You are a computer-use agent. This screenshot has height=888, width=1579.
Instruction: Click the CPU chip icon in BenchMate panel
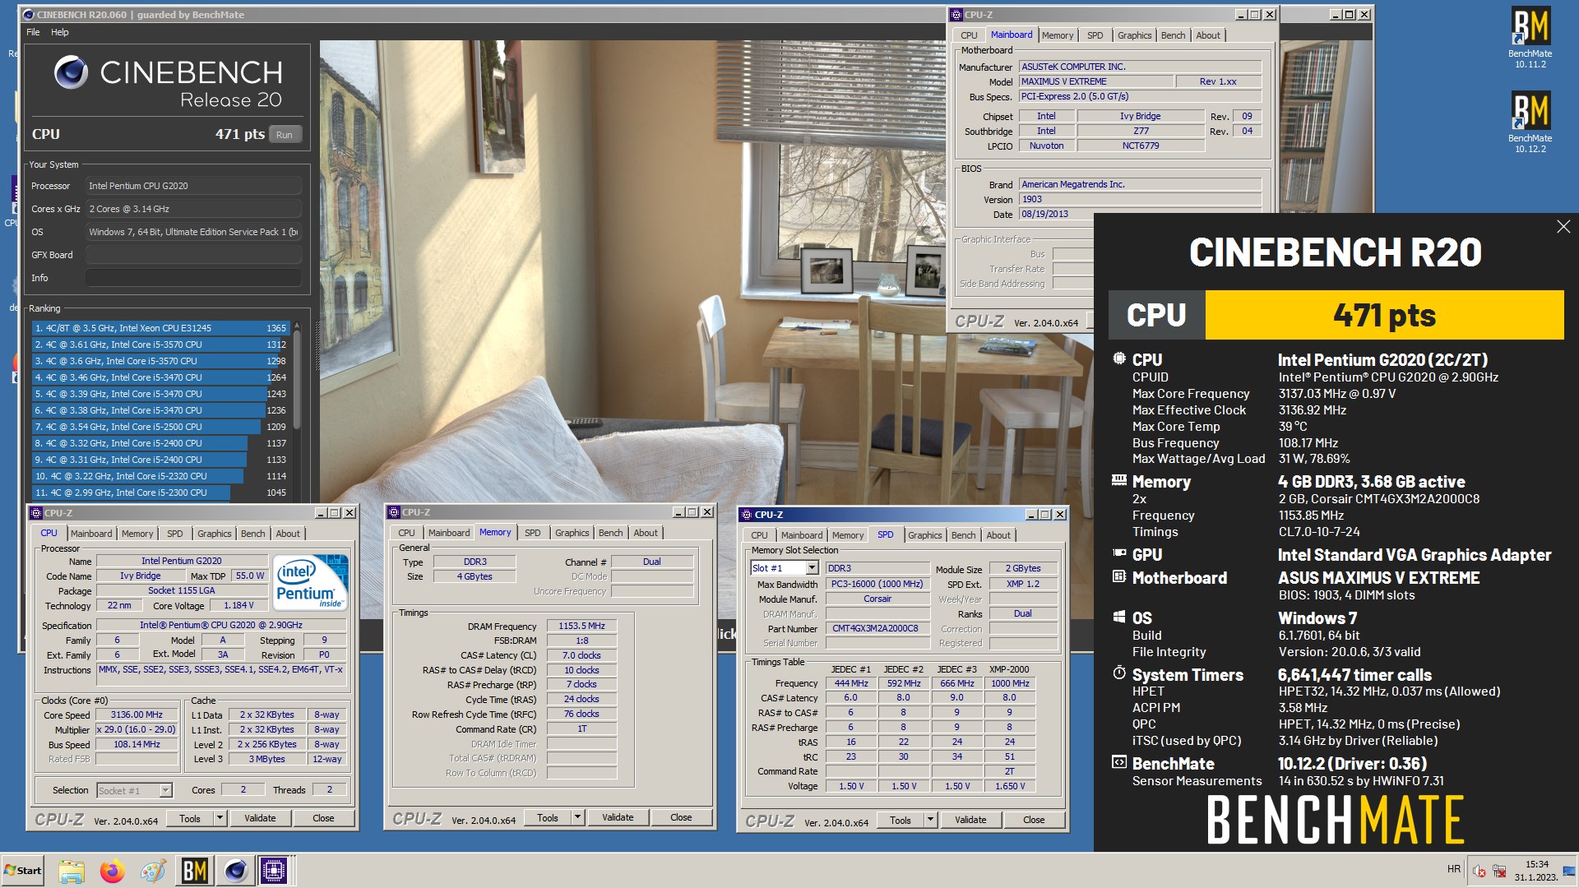tap(1119, 358)
